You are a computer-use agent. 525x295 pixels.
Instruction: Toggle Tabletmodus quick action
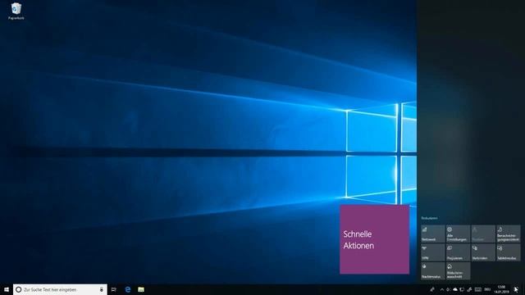509,252
